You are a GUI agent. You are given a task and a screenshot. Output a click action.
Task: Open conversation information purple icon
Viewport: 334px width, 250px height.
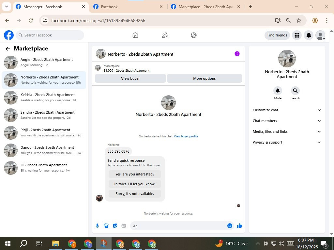pos(237,54)
